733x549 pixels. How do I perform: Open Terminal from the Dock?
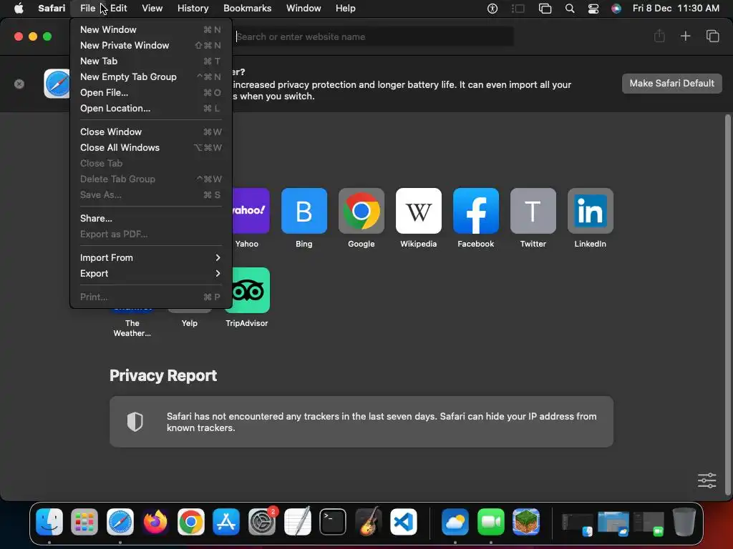pyautogui.click(x=333, y=521)
